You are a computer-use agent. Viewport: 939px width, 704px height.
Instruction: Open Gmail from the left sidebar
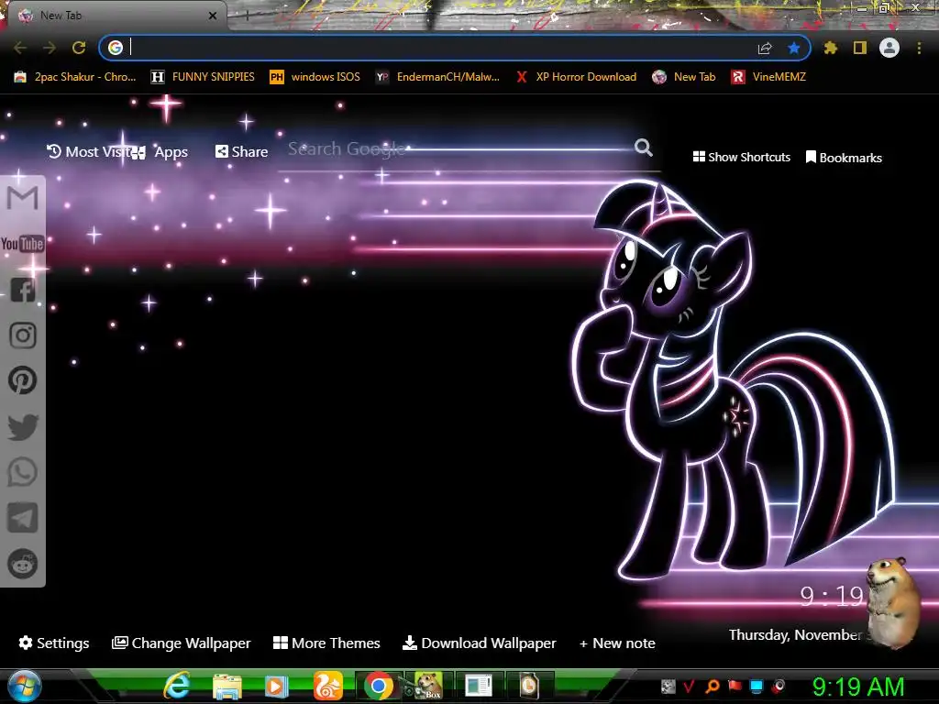click(22, 198)
